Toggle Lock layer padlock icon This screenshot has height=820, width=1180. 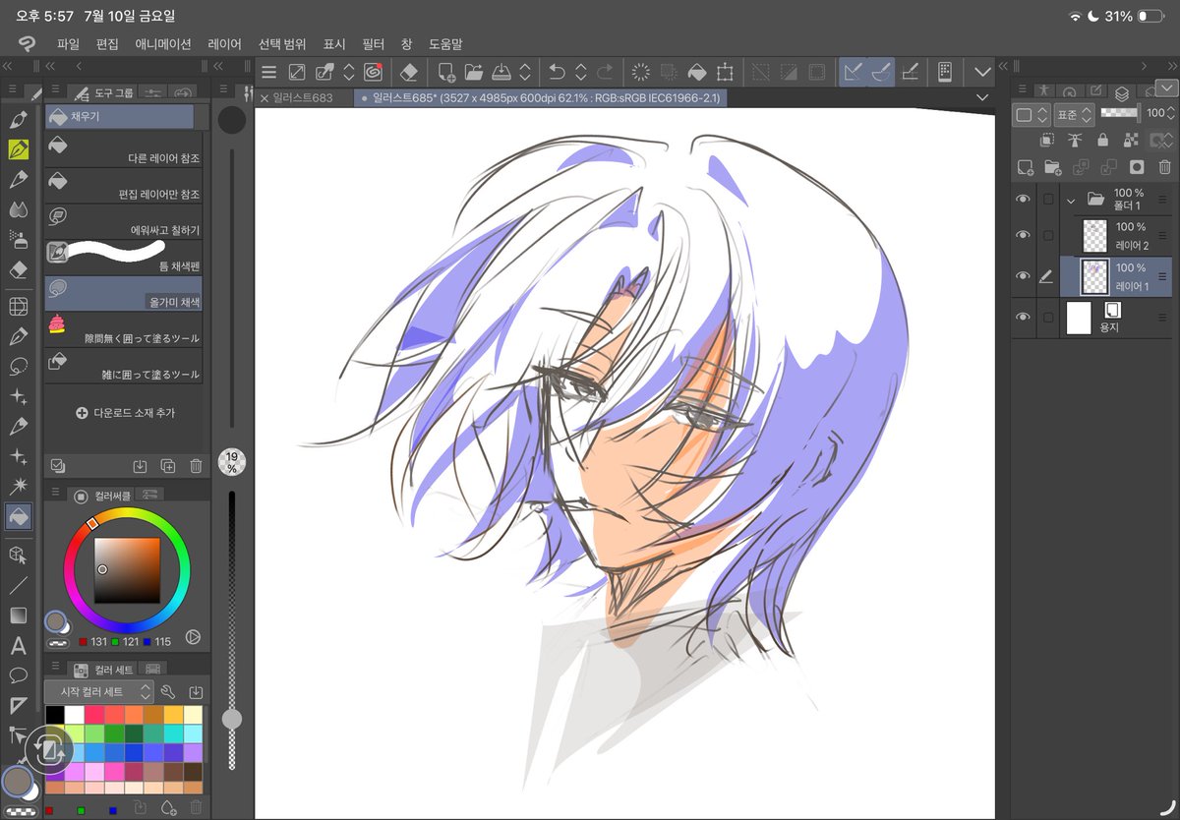pos(1103,141)
